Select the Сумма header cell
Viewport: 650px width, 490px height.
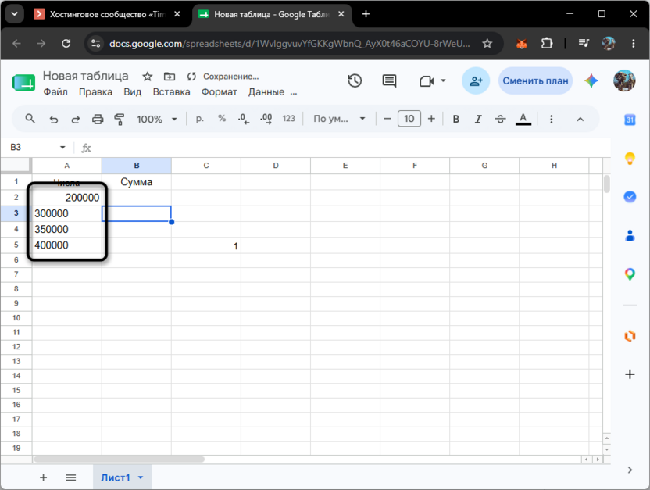(137, 182)
